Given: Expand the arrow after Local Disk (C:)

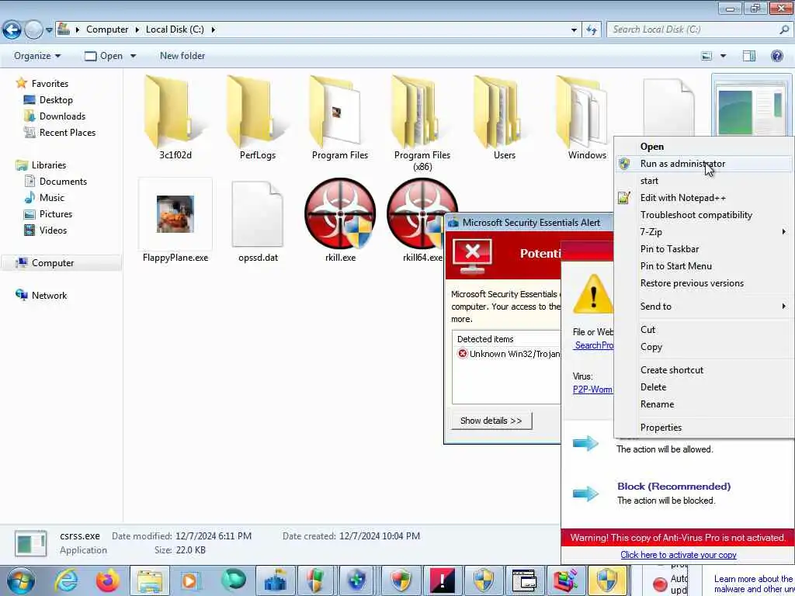Looking at the screenshot, I should pyautogui.click(x=213, y=29).
